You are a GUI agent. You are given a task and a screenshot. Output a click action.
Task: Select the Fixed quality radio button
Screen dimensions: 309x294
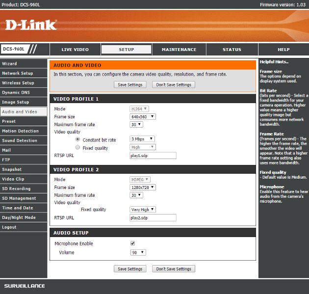click(x=77, y=147)
